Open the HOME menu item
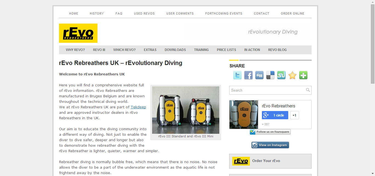 [74, 13]
